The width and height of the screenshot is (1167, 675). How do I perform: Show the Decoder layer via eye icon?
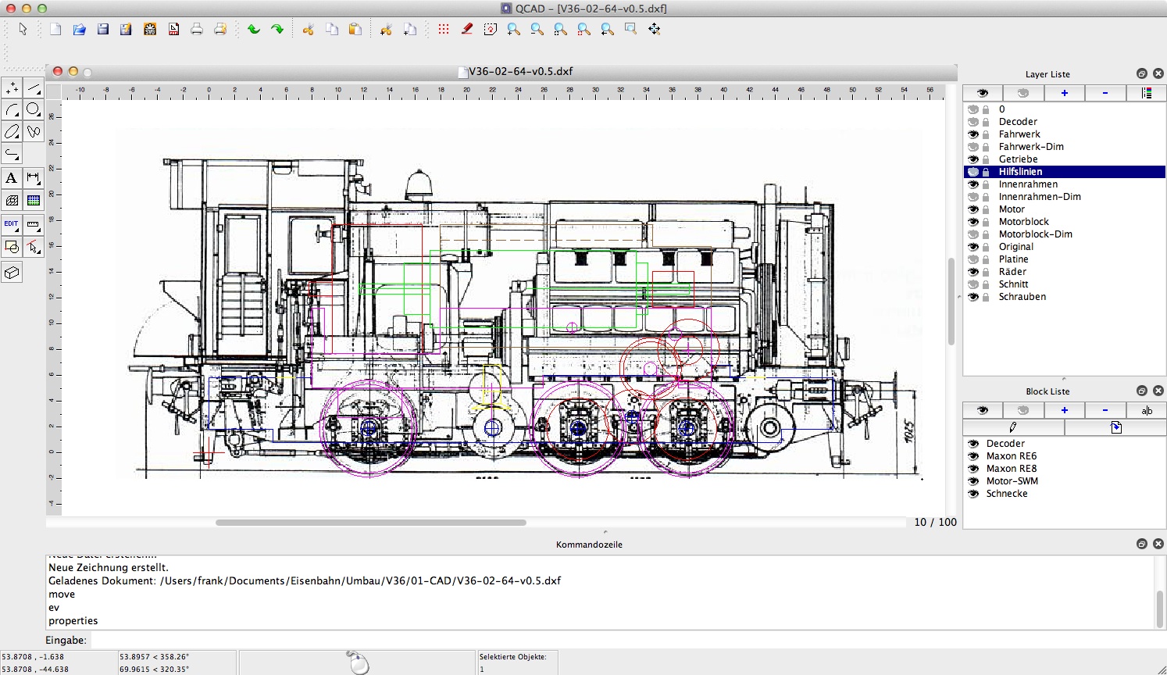tap(973, 122)
